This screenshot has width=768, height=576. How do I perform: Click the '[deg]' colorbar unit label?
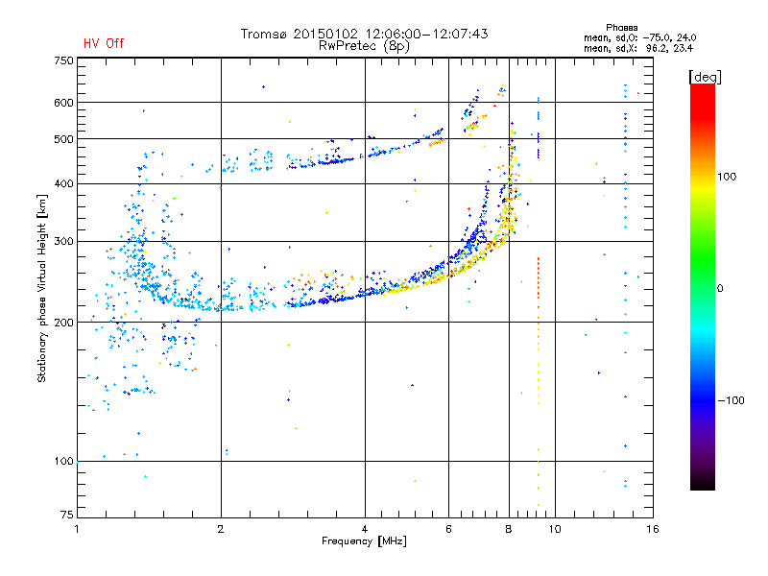pyautogui.click(x=705, y=77)
